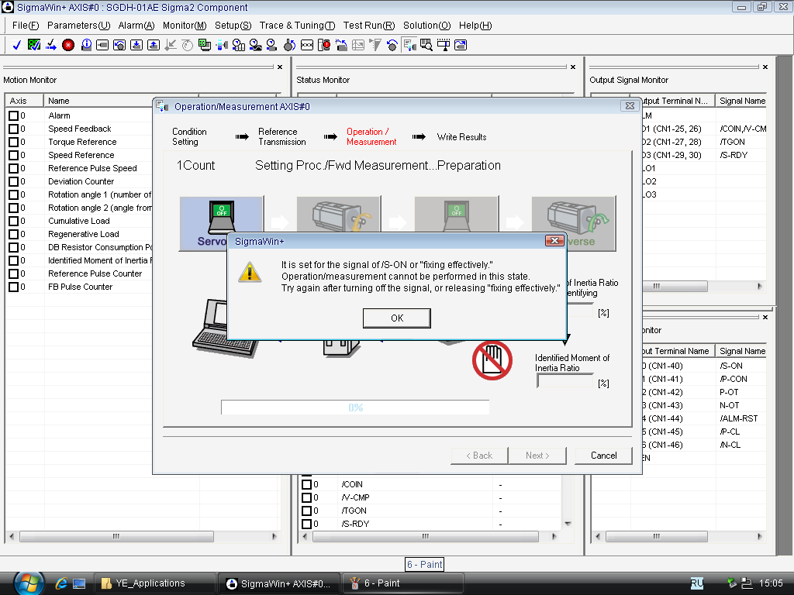Image resolution: width=794 pixels, height=595 pixels.
Task: Click the yellow warning triangle in message box
Action: 250,272
